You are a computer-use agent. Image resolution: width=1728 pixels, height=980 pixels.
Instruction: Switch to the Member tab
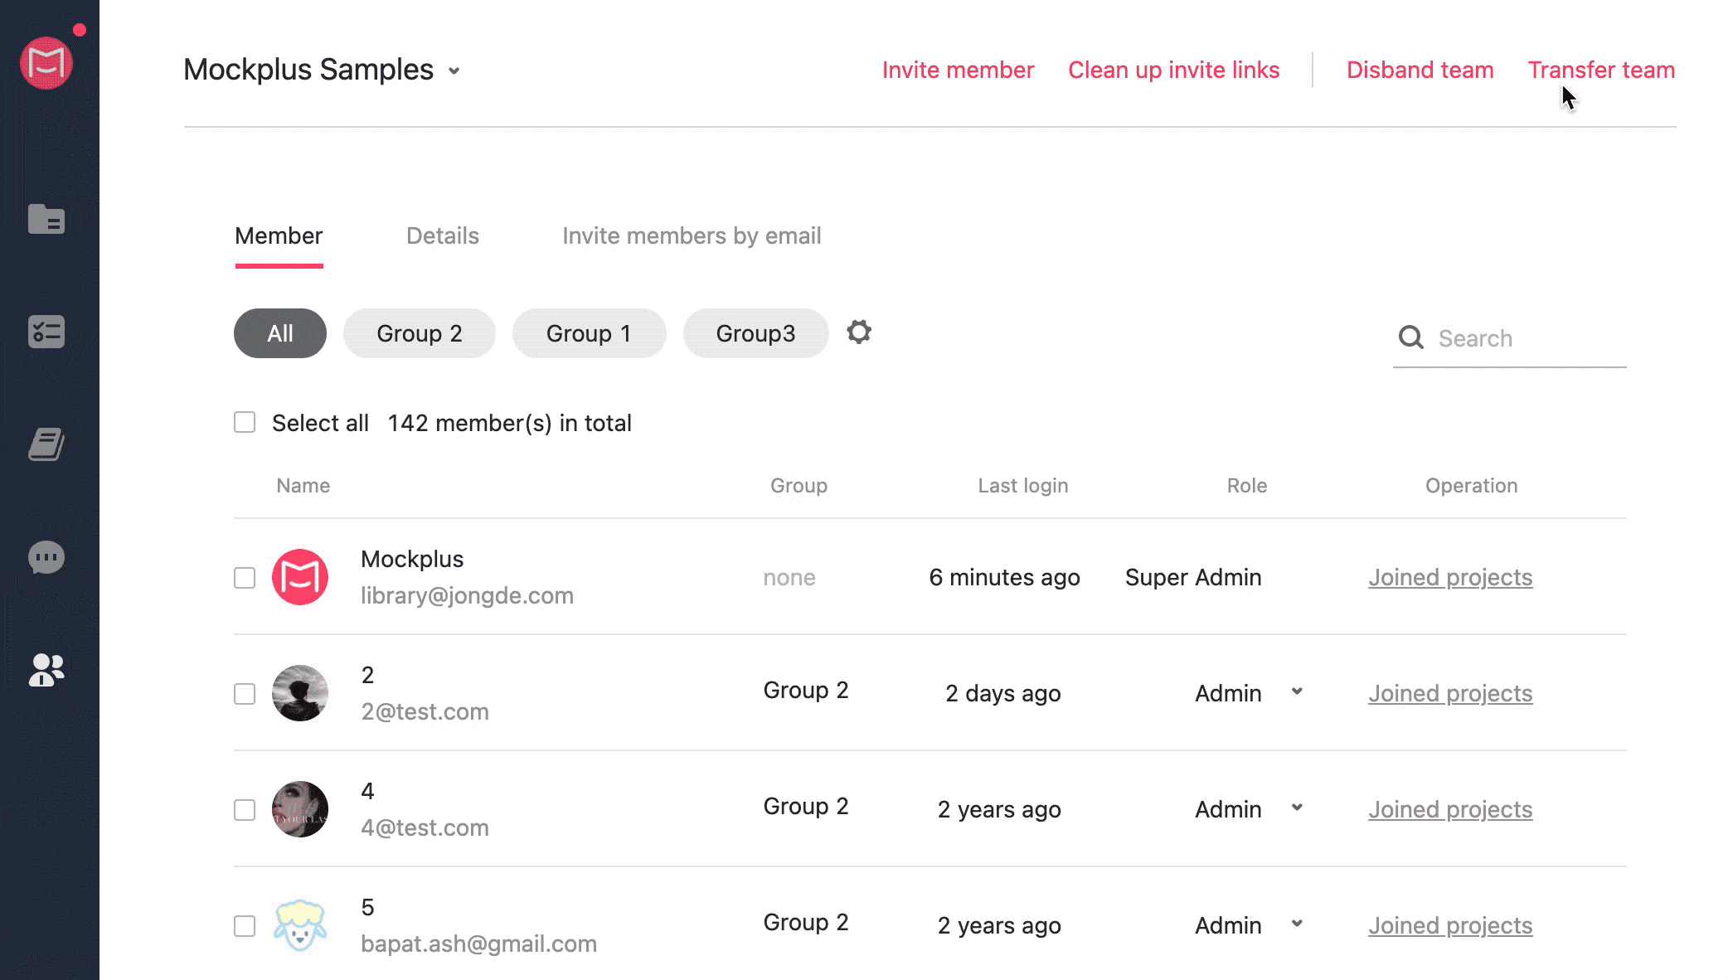pos(279,236)
